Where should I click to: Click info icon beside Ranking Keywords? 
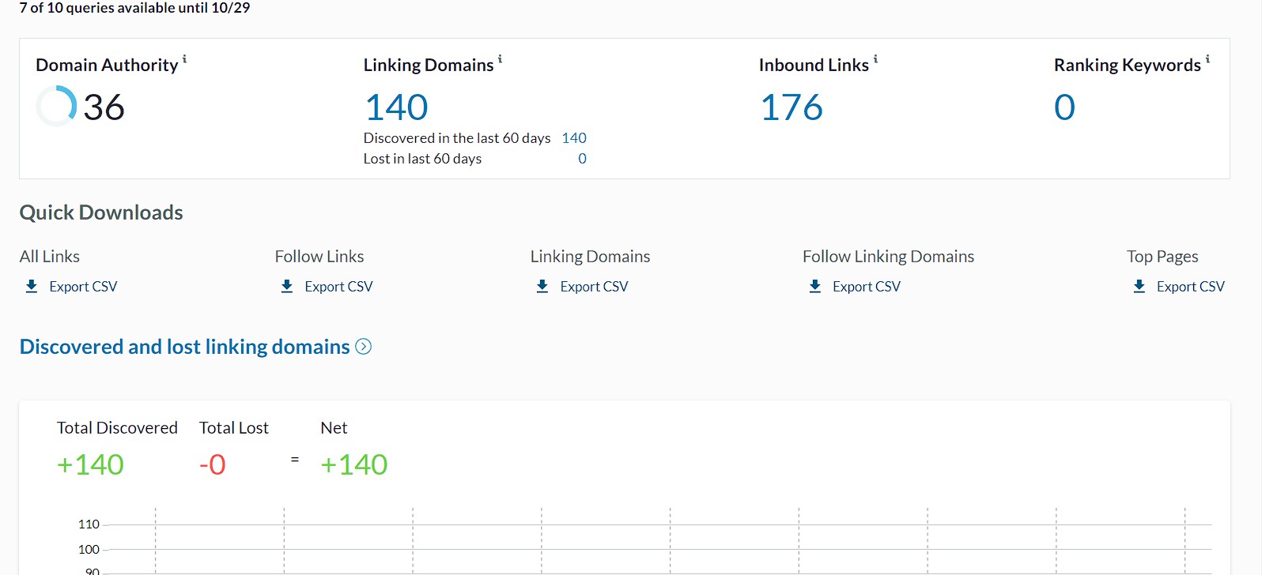click(x=1207, y=59)
